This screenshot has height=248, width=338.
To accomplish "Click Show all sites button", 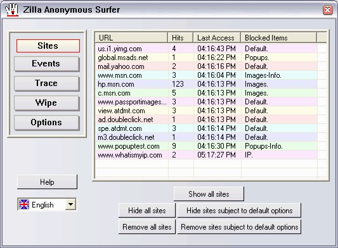I will [x=209, y=194].
